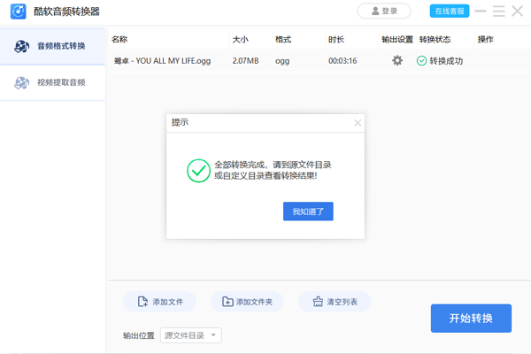The height and width of the screenshot is (354, 531).
Task: Expand the 输出位置 源文件目录 dropdown
Action: 191,335
